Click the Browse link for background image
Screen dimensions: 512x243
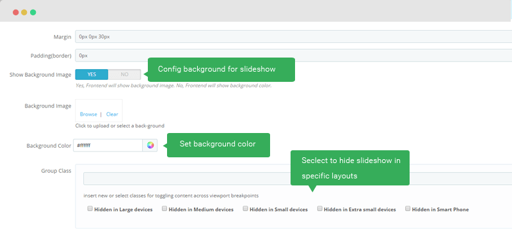coord(88,114)
